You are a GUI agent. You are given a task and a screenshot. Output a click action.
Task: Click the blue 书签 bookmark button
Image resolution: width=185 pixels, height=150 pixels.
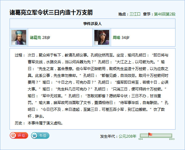[x=40, y=135]
